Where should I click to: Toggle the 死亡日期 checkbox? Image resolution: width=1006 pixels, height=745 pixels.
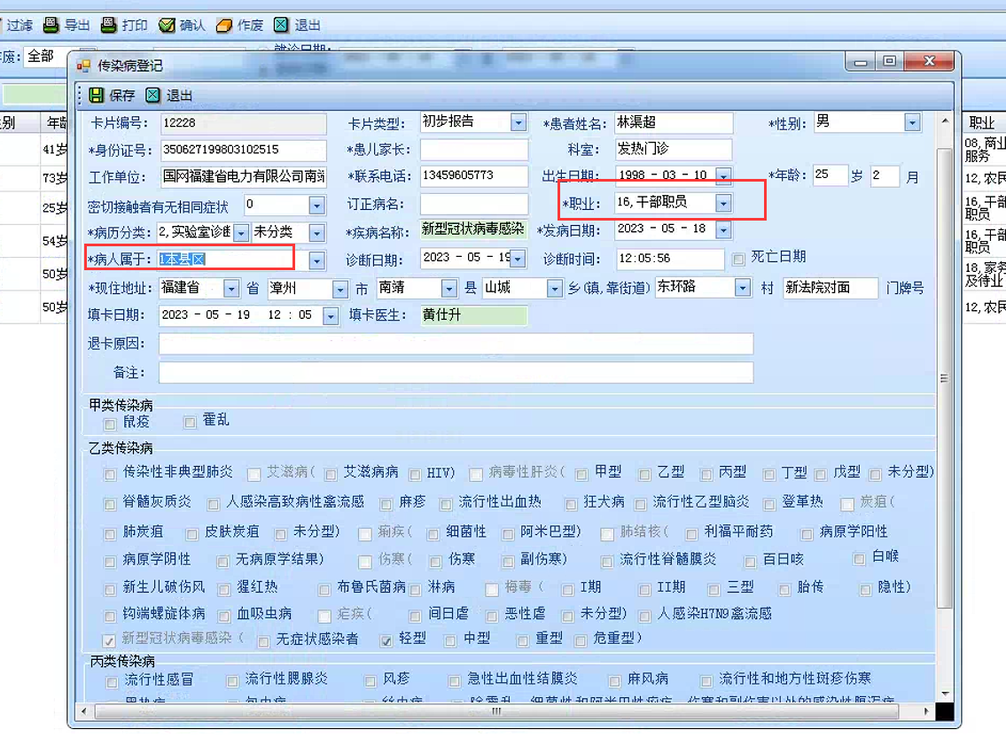[739, 259]
